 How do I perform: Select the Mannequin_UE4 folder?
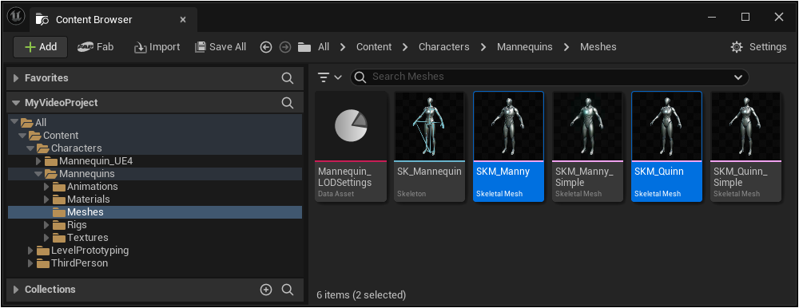click(155, 161)
